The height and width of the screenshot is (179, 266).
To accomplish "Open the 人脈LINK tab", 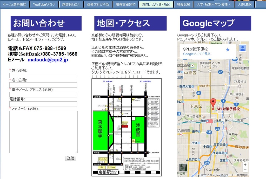I will pyautogui.click(x=244, y=5).
